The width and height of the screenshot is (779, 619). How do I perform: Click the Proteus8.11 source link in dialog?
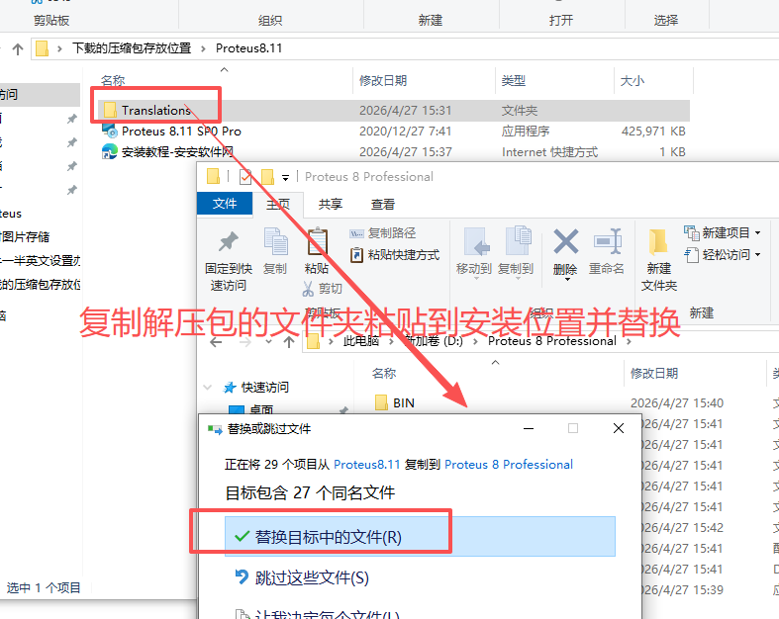(x=366, y=464)
